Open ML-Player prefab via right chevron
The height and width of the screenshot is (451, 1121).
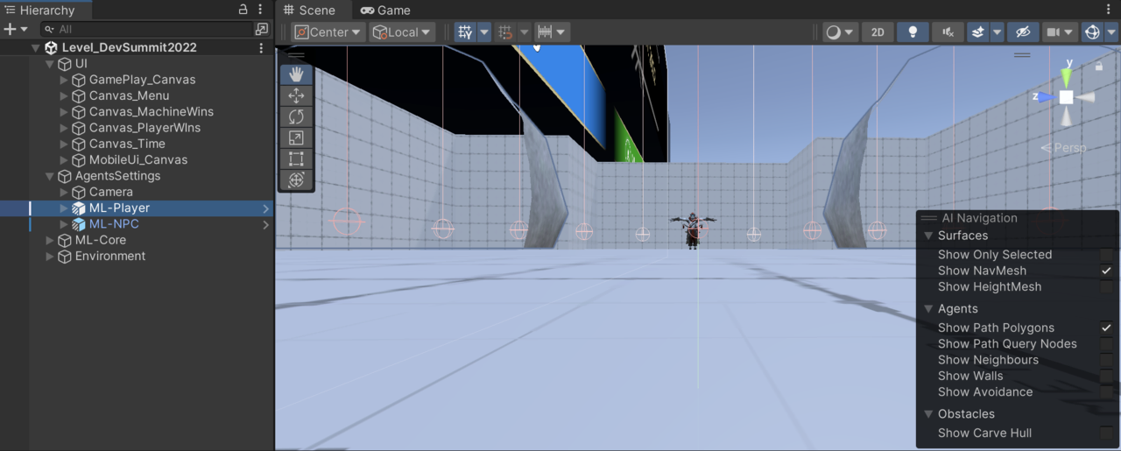pyautogui.click(x=265, y=208)
